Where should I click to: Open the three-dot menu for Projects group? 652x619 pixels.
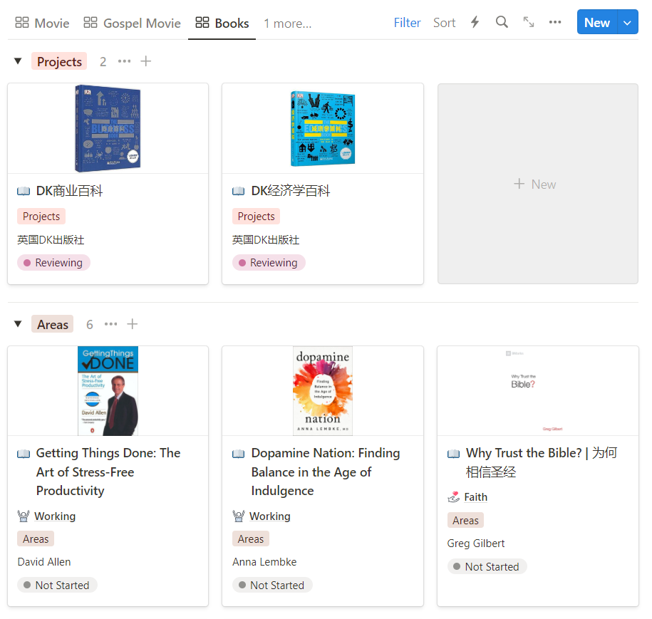[x=125, y=61]
